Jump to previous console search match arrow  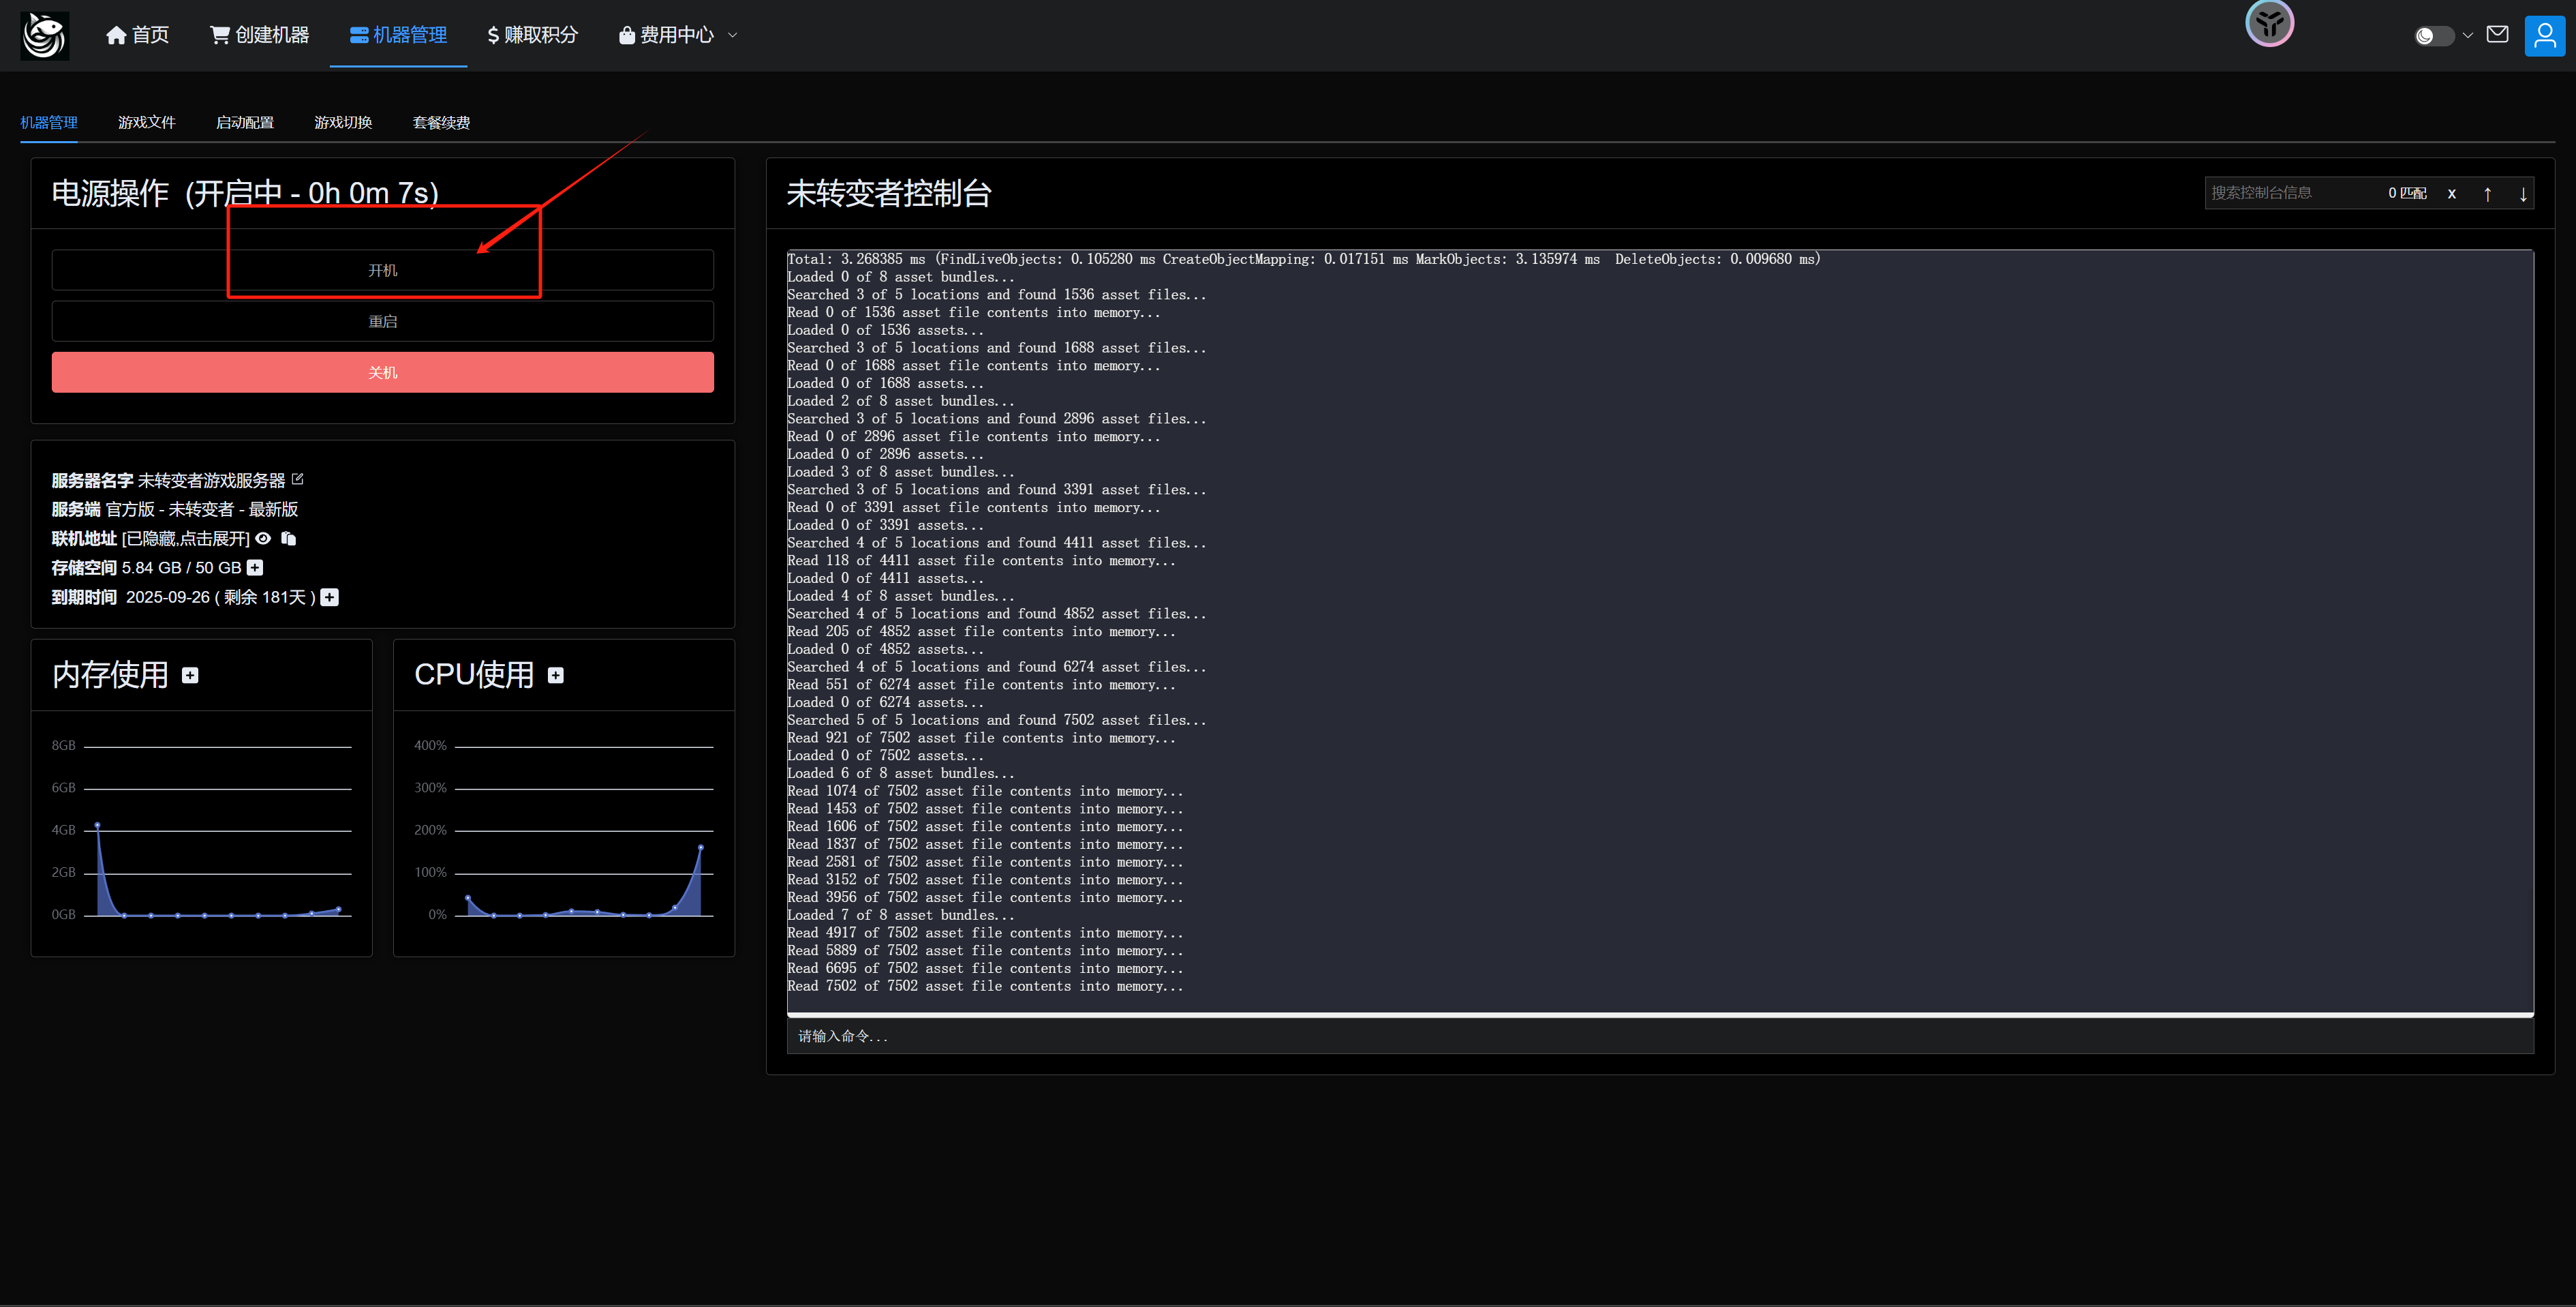coord(2487,194)
